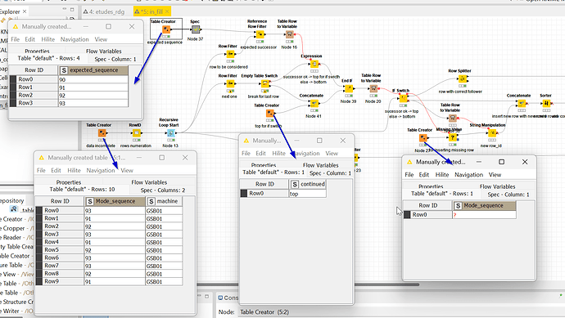Select the 'next one' Row Filter node

(230, 83)
